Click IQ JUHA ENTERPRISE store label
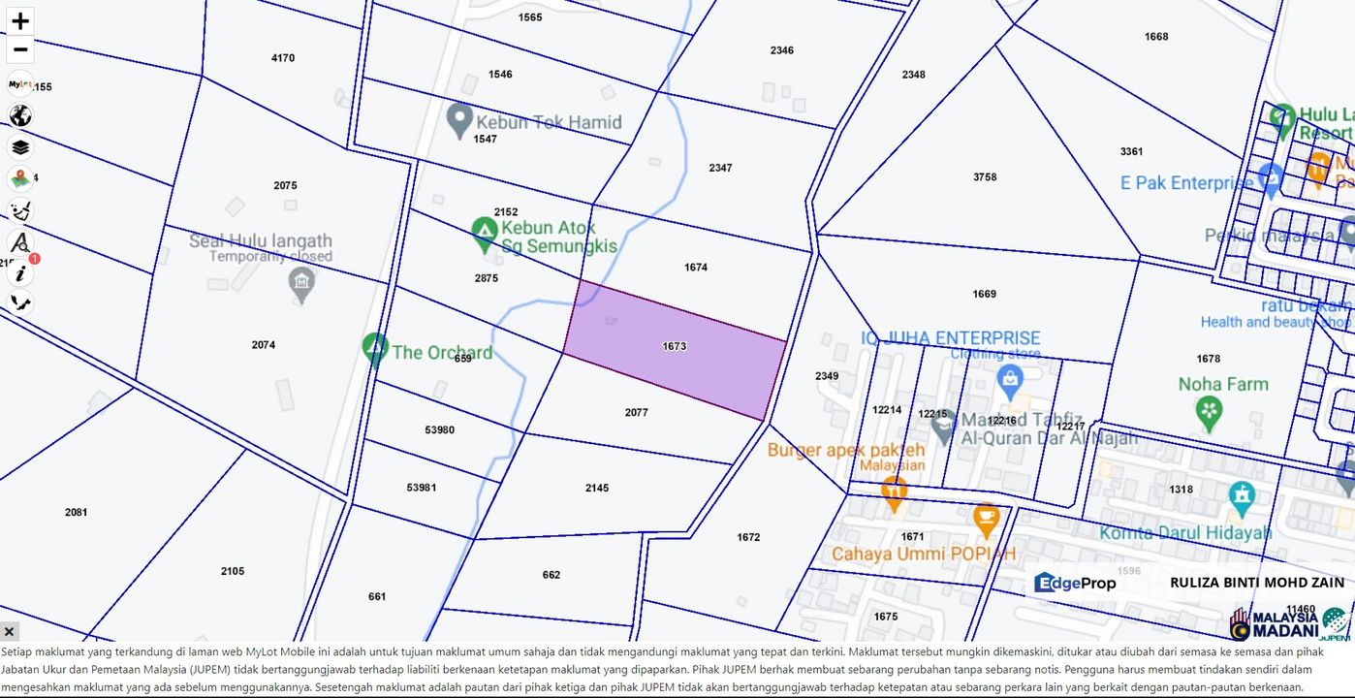This screenshot has width=1355, height=698. point(950,337)
